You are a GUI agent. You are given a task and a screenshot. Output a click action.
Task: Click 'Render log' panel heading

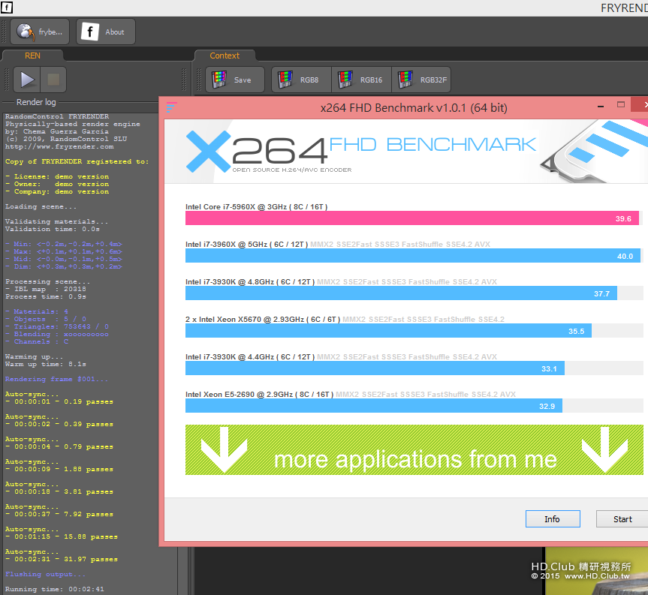tap(36, 102)
